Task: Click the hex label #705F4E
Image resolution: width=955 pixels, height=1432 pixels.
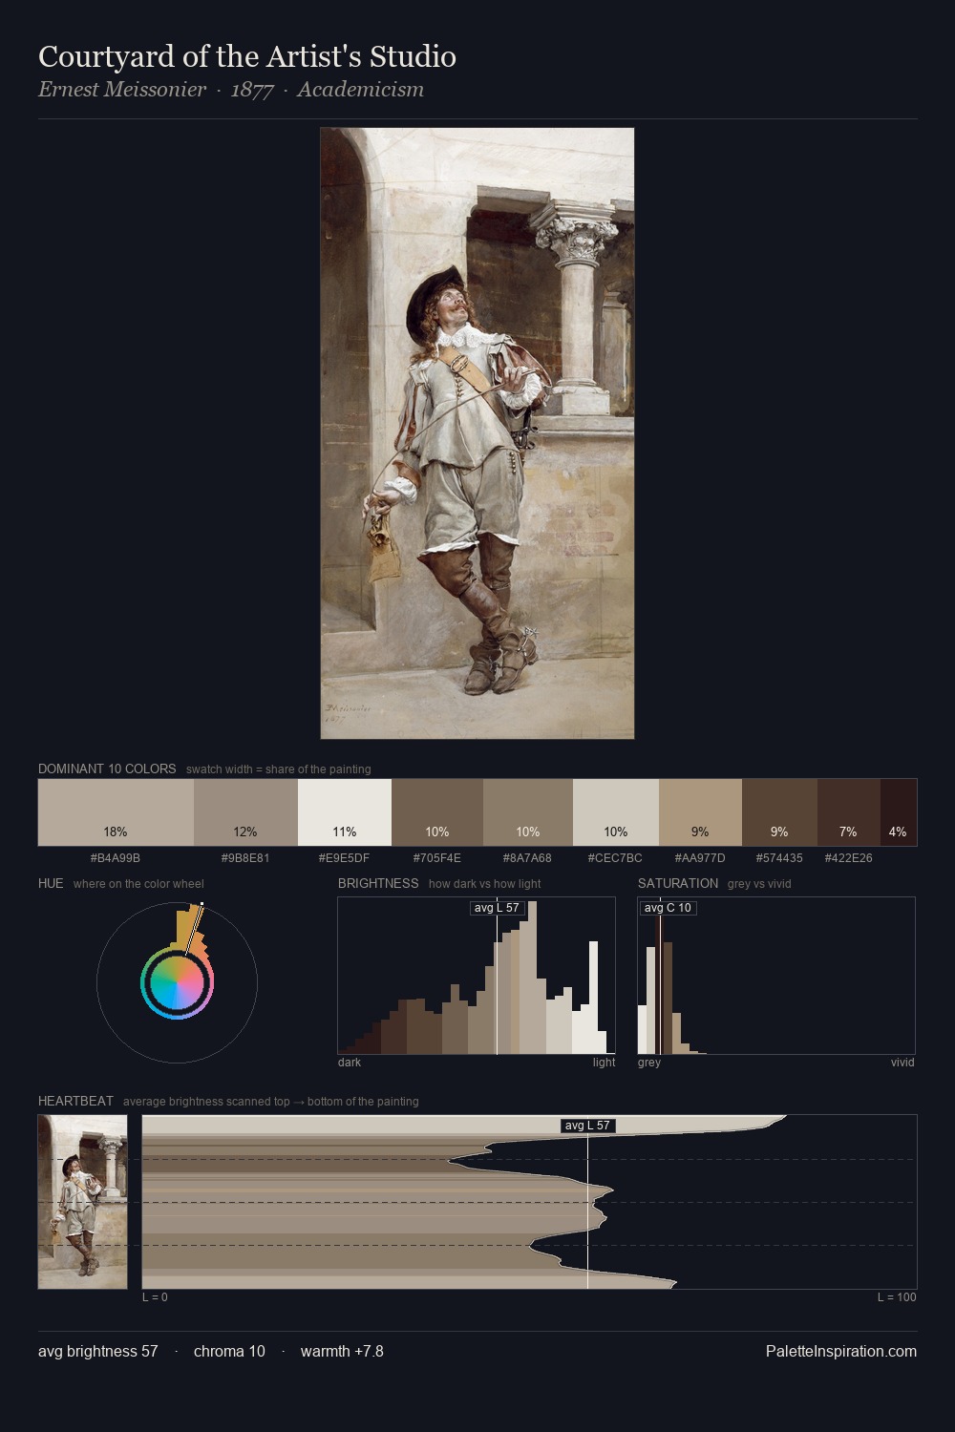Action: [437, 858]
